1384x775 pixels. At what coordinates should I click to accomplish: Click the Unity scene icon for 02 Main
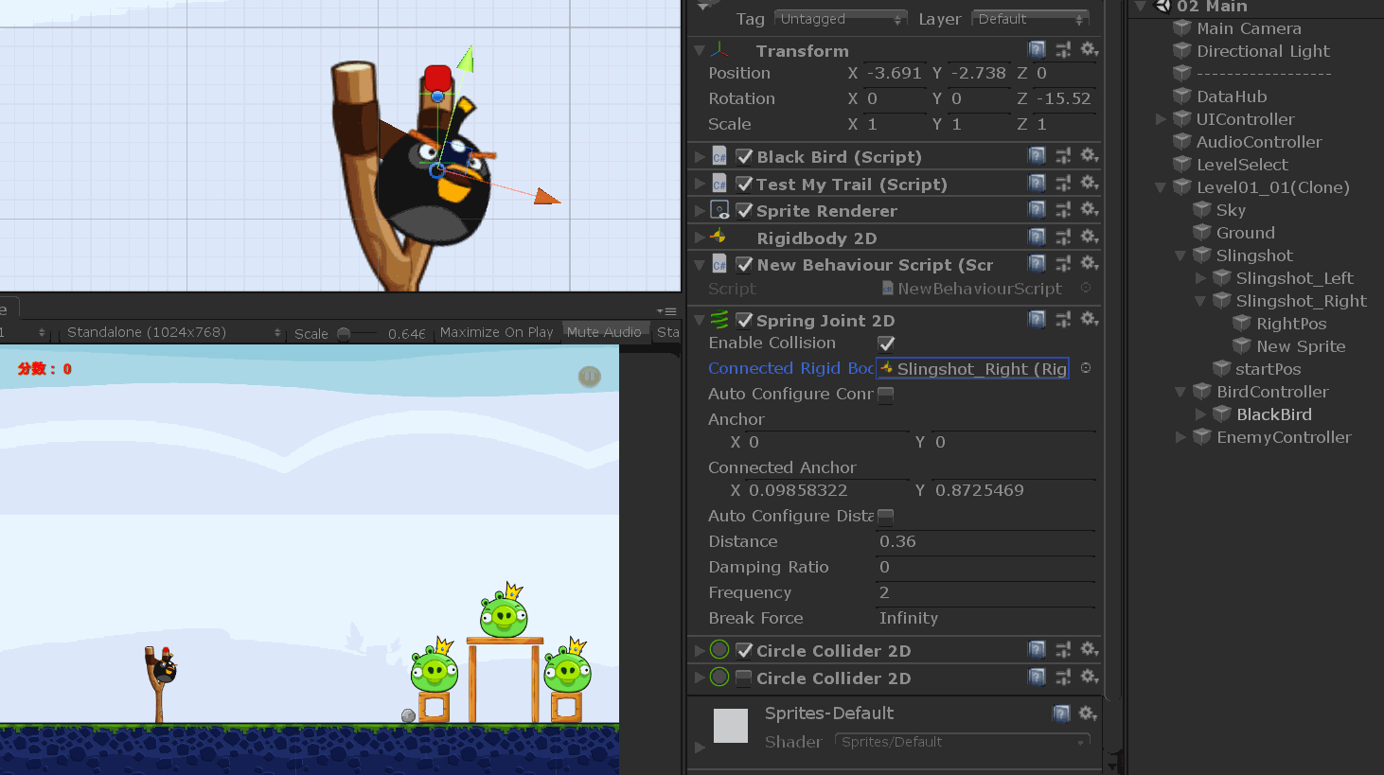point(1162,7)
